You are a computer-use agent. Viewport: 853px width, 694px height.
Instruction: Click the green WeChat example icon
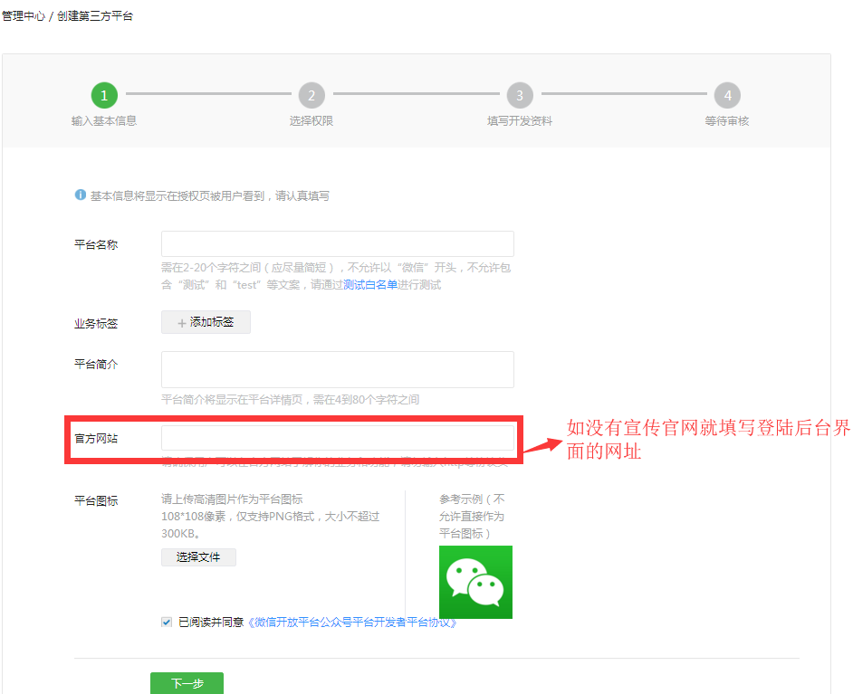(x=475, y=582)
